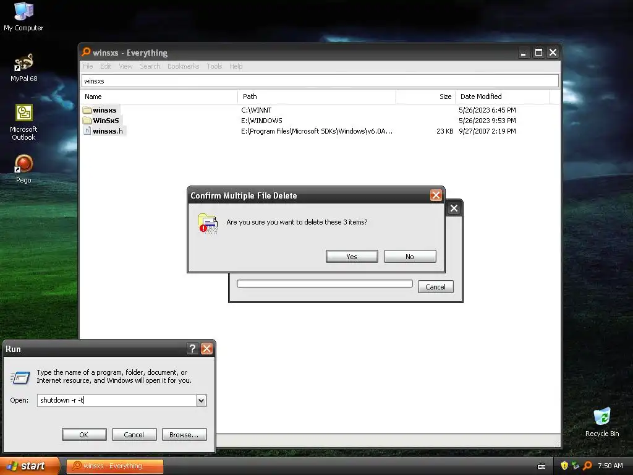Click the winsxs - Everything taskbar button
Viewport: 633px width, 475px height.
114,466
